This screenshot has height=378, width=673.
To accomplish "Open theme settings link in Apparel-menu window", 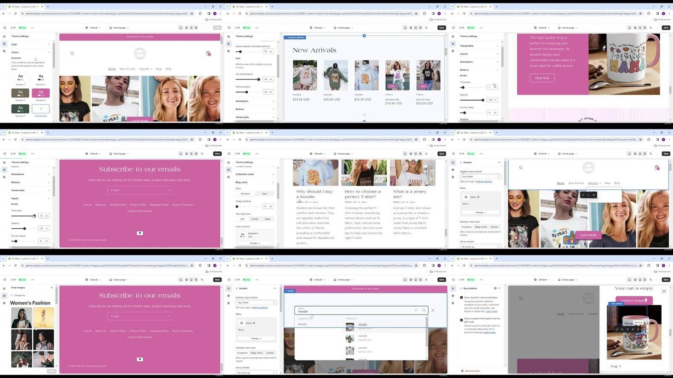I will 484,182.
